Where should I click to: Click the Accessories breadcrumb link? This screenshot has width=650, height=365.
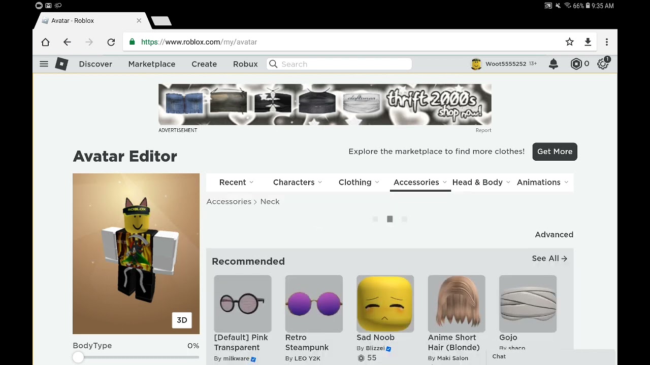(x=229, y=202)
